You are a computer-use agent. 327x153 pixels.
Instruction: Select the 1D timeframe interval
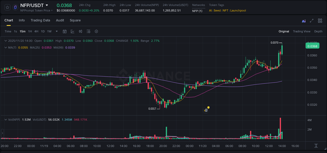point(43,31)
